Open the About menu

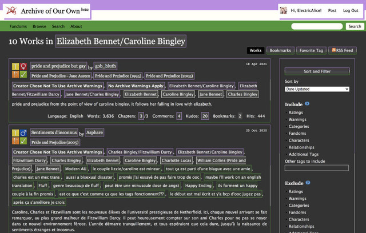click(x=76, y=26)
